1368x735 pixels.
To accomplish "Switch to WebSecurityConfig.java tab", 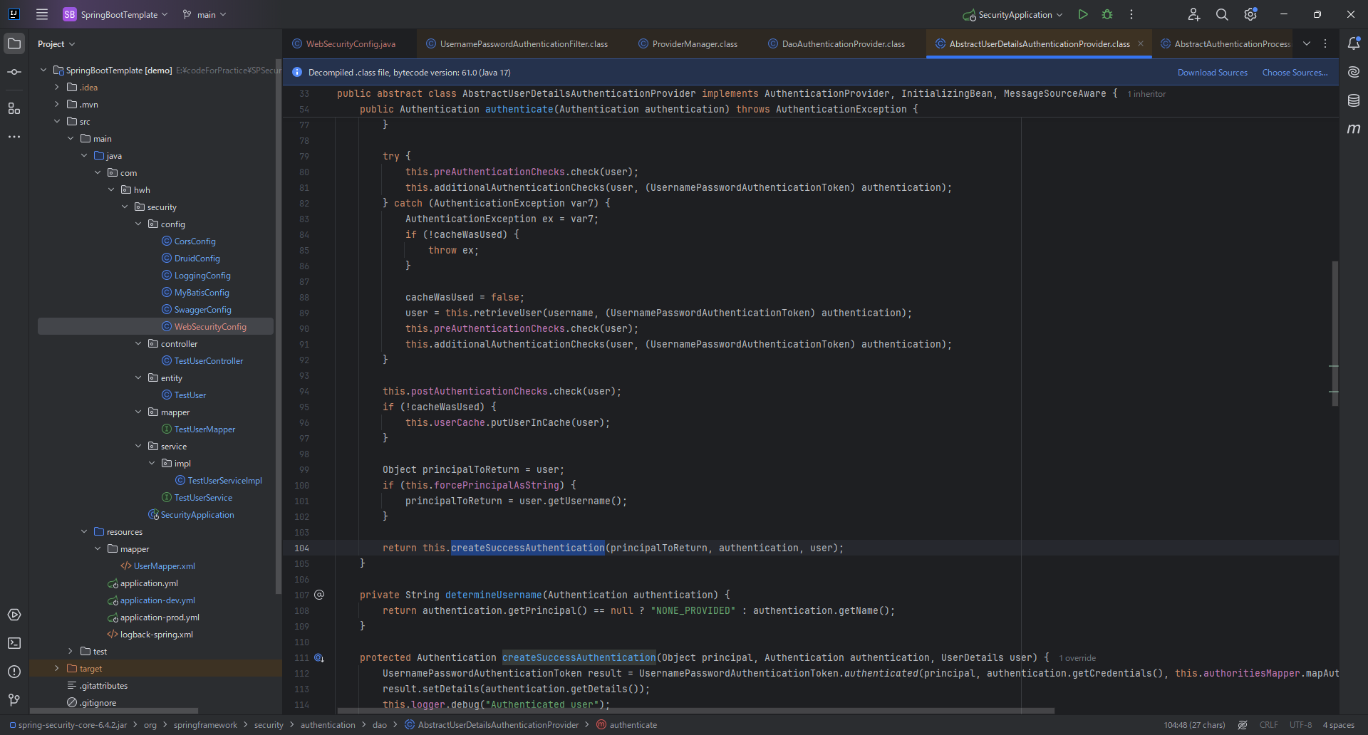I will [x=345, y=44].
